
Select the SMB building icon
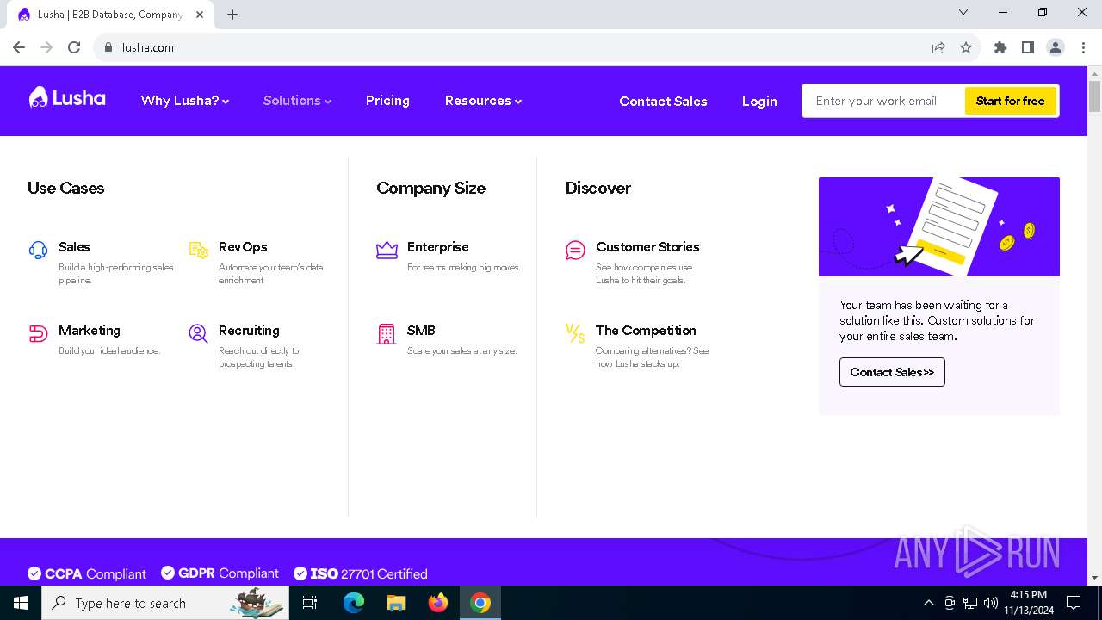[387, 334]
